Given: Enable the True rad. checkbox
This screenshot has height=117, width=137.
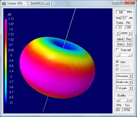Looking at the screenshot, I should pyautogui.click(x=117, y=50).
